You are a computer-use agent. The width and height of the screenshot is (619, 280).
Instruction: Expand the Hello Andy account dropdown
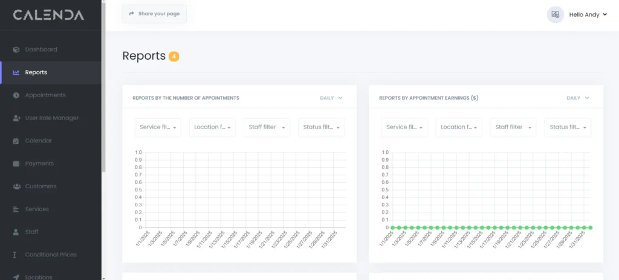tap(588, 14)
